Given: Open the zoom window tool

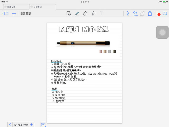Looking at the screenshot, I should click(43, 125).
